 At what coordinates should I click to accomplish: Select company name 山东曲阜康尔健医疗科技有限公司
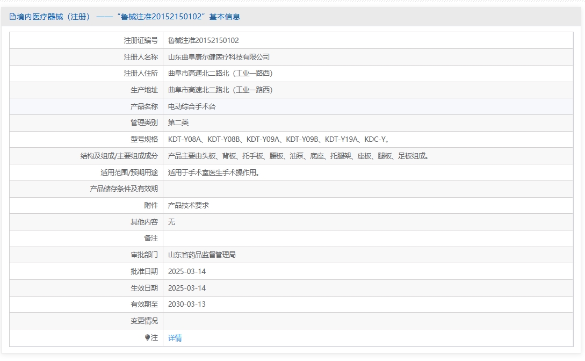pos(219,57)
